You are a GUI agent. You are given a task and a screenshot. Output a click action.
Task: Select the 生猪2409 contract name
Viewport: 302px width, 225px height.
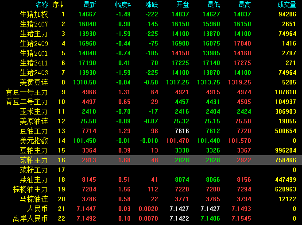pos(34,43)
